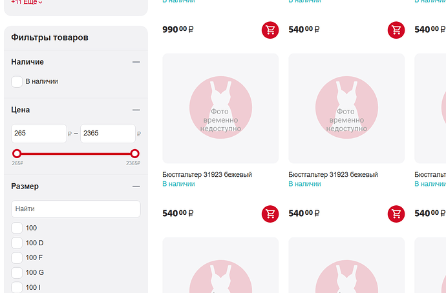Screen dimensions: 446x293
Task: Check size 100 D filter
Action: coord(17,243)
